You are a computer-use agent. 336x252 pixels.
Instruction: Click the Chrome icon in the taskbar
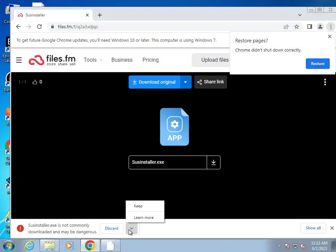pyautogui.click(x=90, y=245)
